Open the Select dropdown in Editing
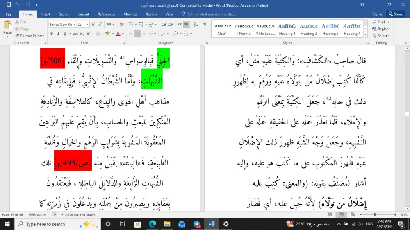Screen dimensions: 410x230 point(381,36)
